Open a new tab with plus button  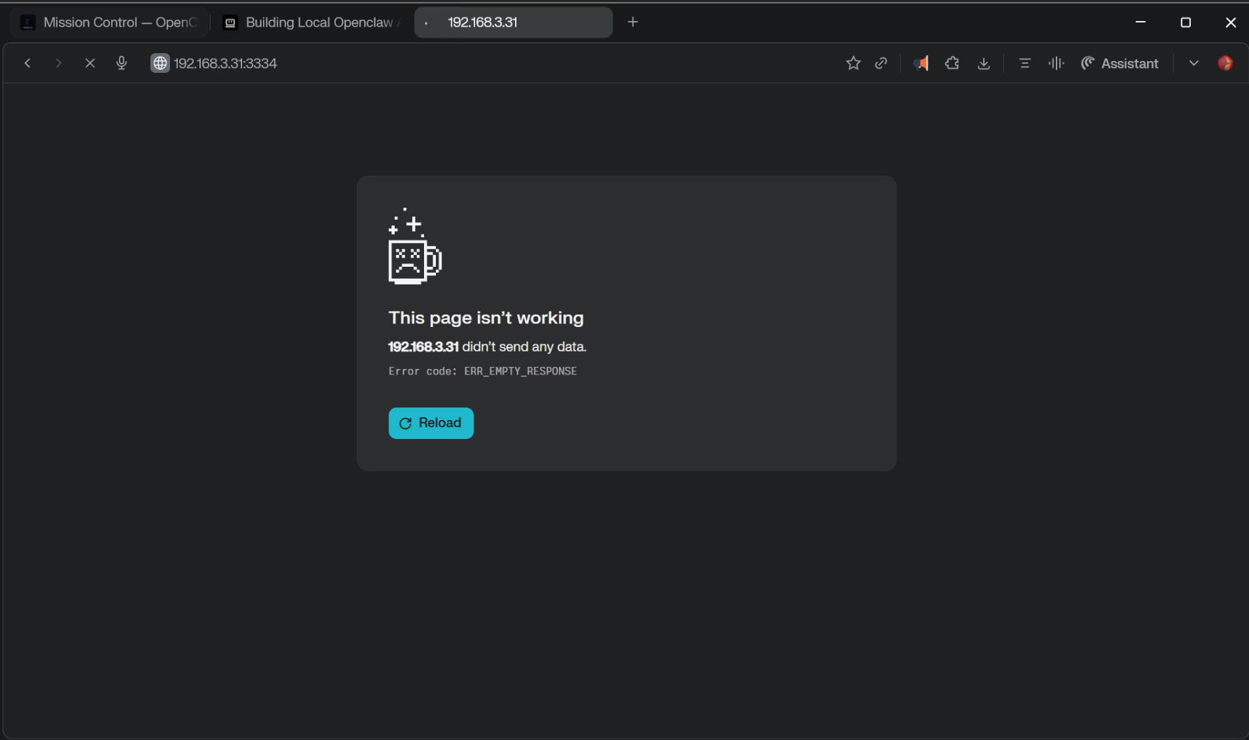633,22
